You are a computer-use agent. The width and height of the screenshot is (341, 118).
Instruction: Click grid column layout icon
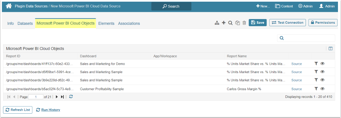[x=330, y=49]
